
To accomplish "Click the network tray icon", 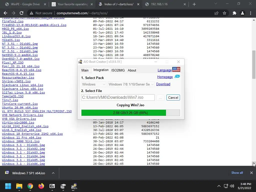I will [226, 186].
